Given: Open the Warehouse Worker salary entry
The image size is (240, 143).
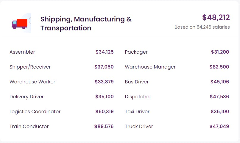Looking at the screenshot, I should 32,82.
